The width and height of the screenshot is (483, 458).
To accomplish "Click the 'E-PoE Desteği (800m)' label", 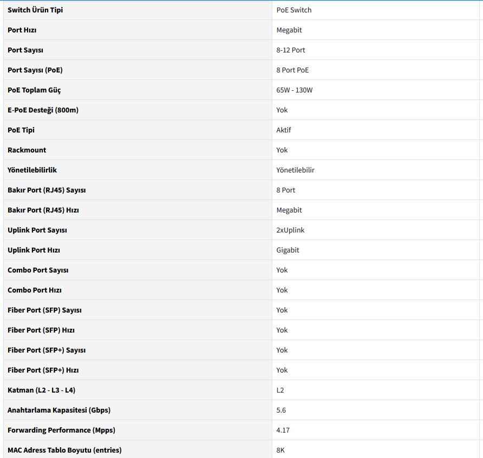I will click(43, 110).
